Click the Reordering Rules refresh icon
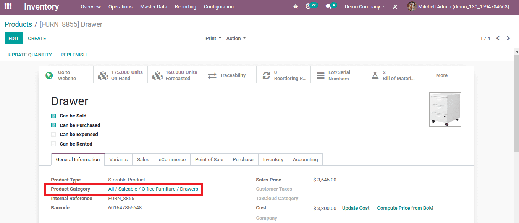 (266, 75)
